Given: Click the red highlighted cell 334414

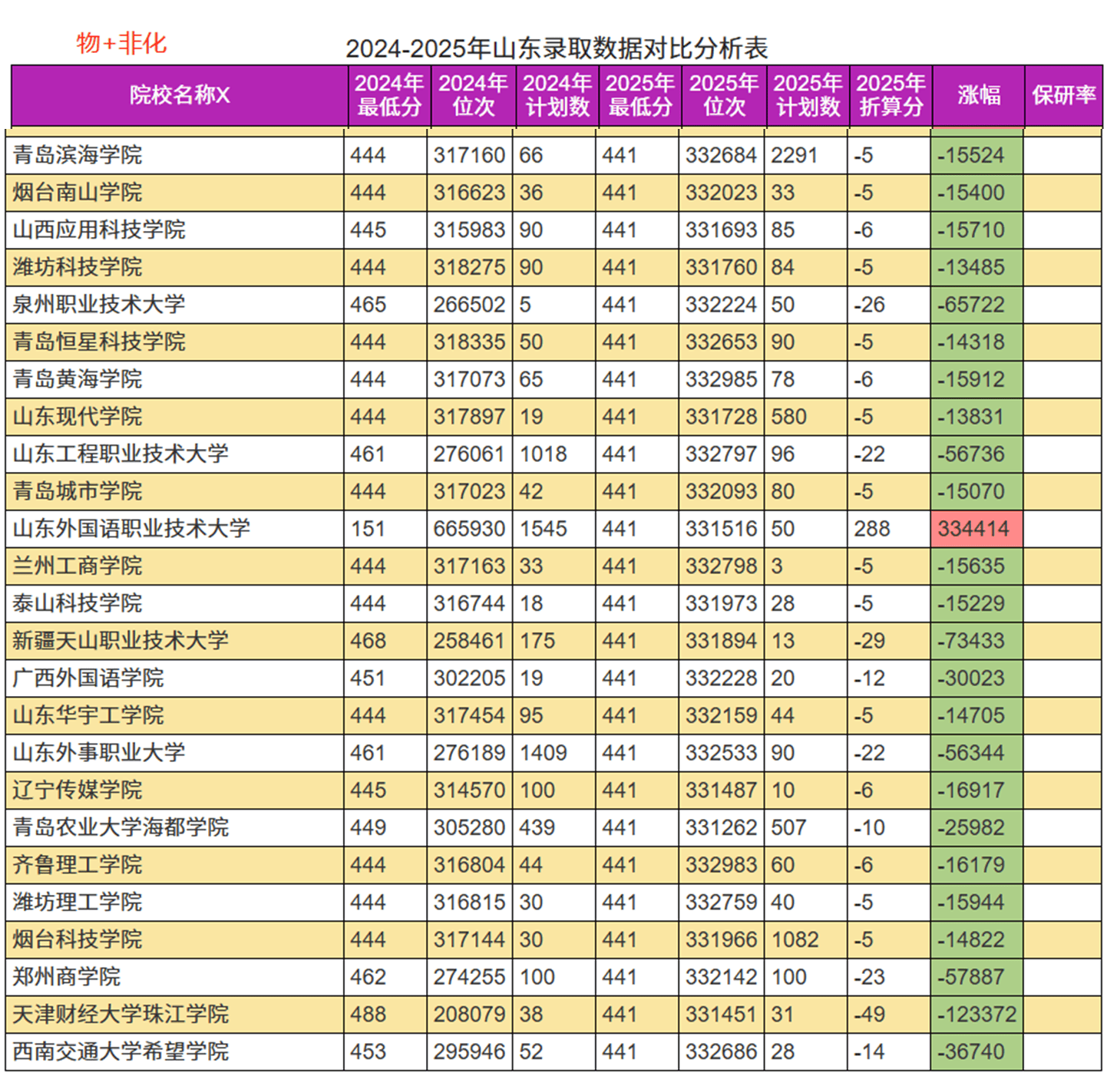Looking at the screenshot, I should [x=976, y=529].
